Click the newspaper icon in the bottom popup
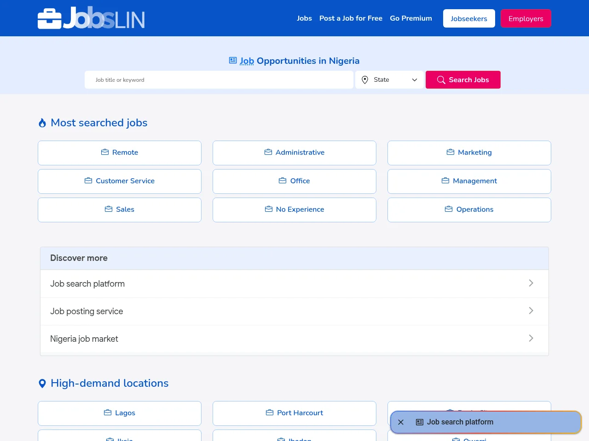Screen dimensions: 589x441 pos(420,422)
